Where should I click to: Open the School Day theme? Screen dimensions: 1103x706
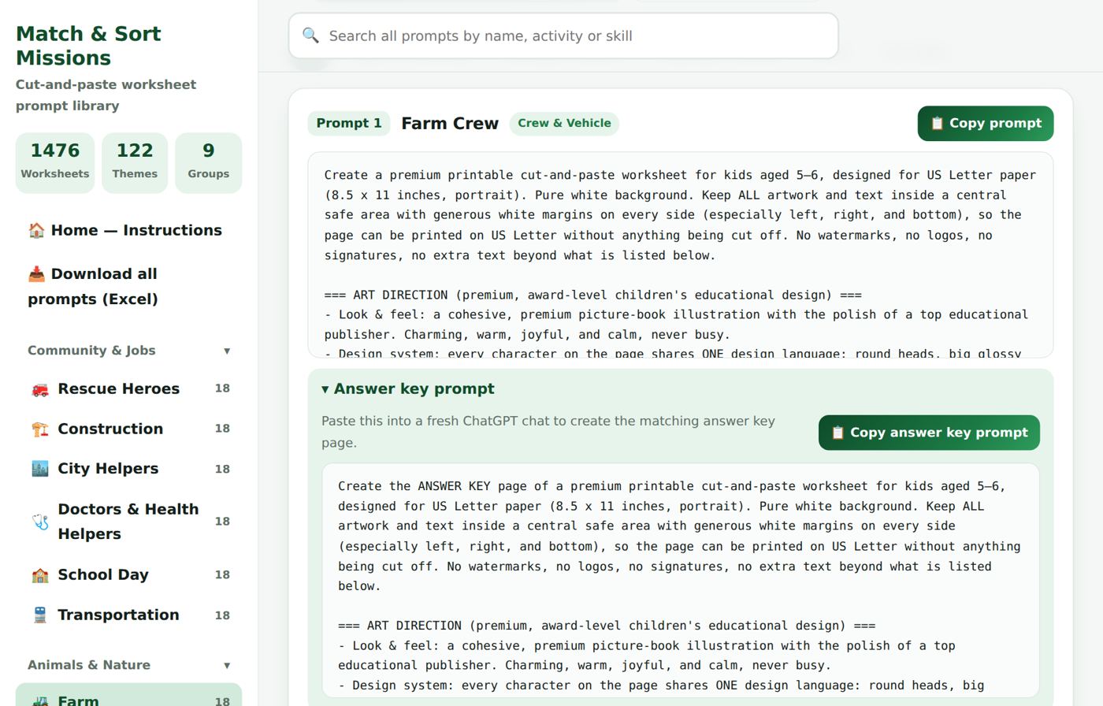129,575
